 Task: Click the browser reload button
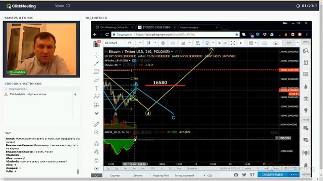pyautogui.click(x=107, y=35)
